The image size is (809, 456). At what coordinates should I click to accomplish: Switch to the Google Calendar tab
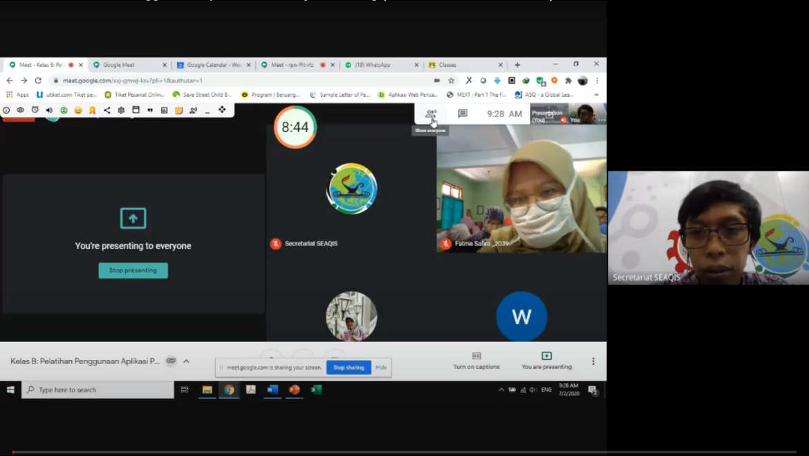coord(211,64)
